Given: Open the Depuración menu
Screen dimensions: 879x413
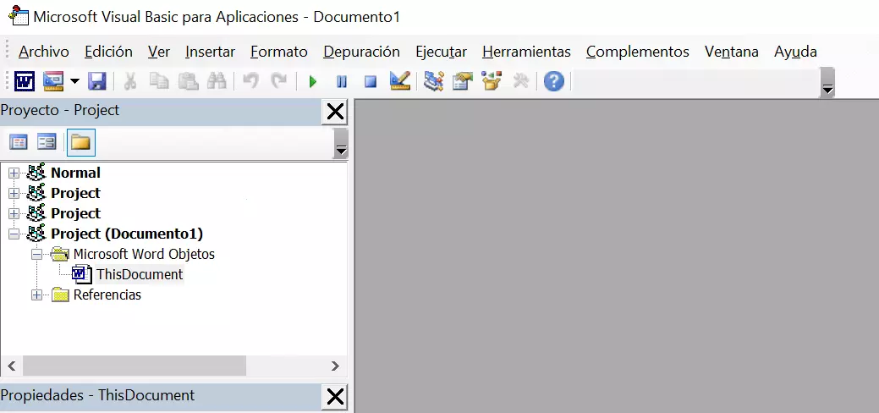Looking at the screenshot, I should [x=361, y=52].
